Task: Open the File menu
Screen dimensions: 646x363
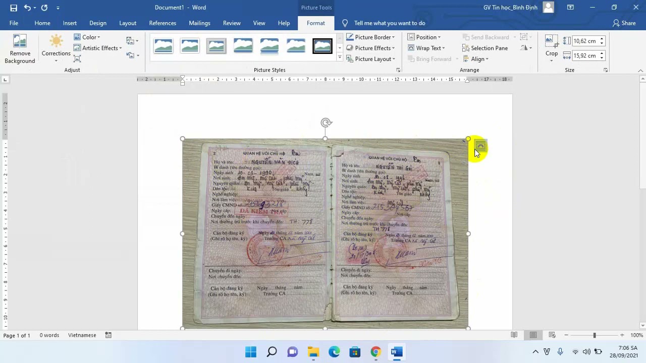Action: 14,23
